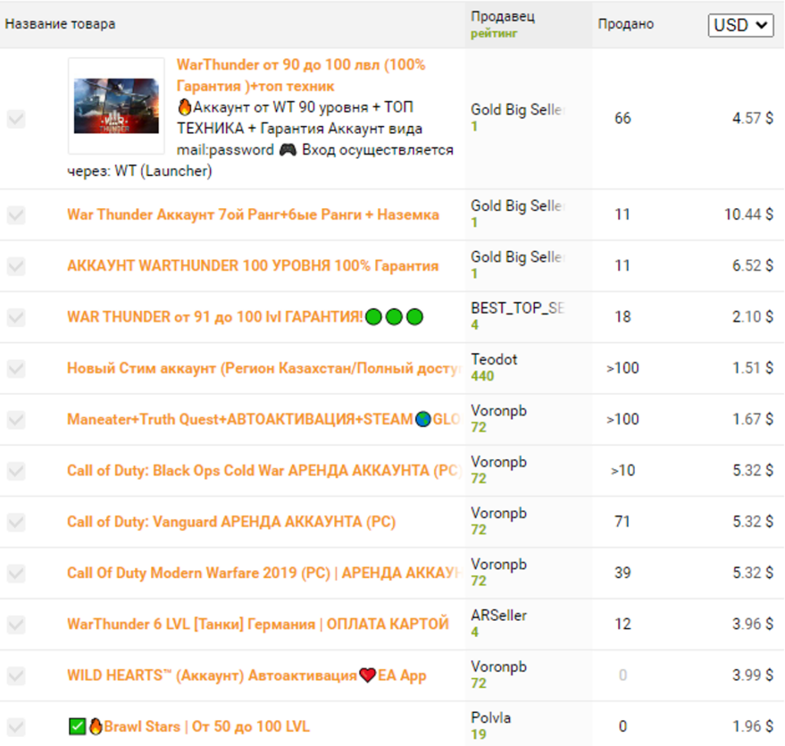785x746 pixels.
Task: Sort by Продавец column header
Action: [x=503, y=17]
